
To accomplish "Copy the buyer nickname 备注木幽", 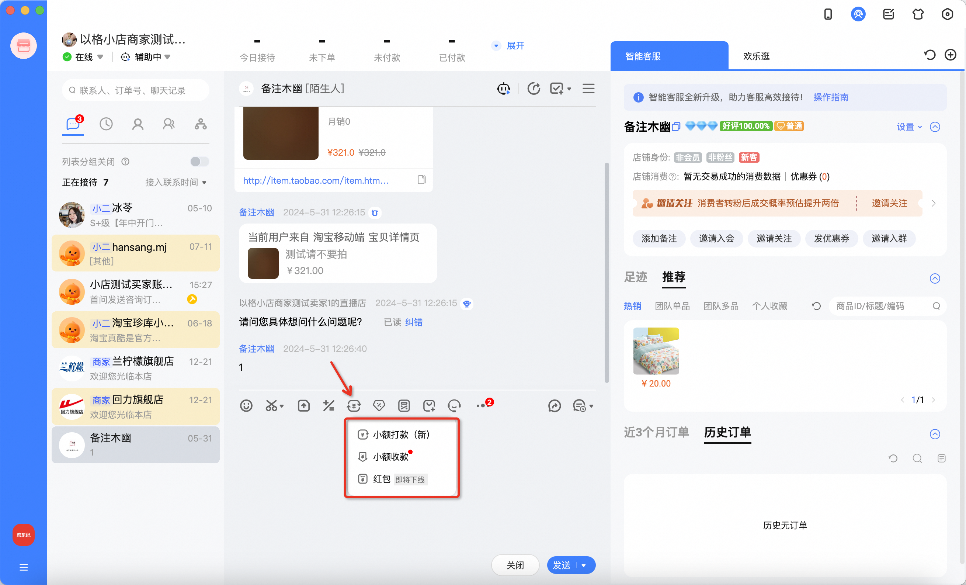I will click(x=676, y=127).
